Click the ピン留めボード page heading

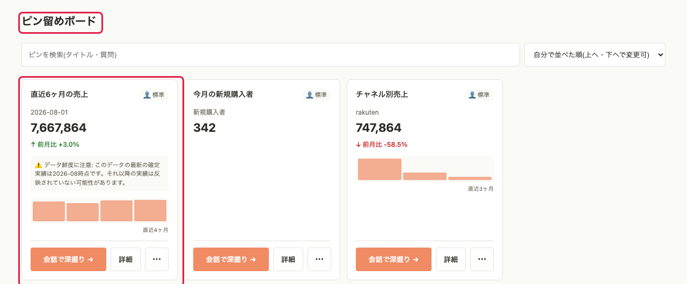(59, 21)
